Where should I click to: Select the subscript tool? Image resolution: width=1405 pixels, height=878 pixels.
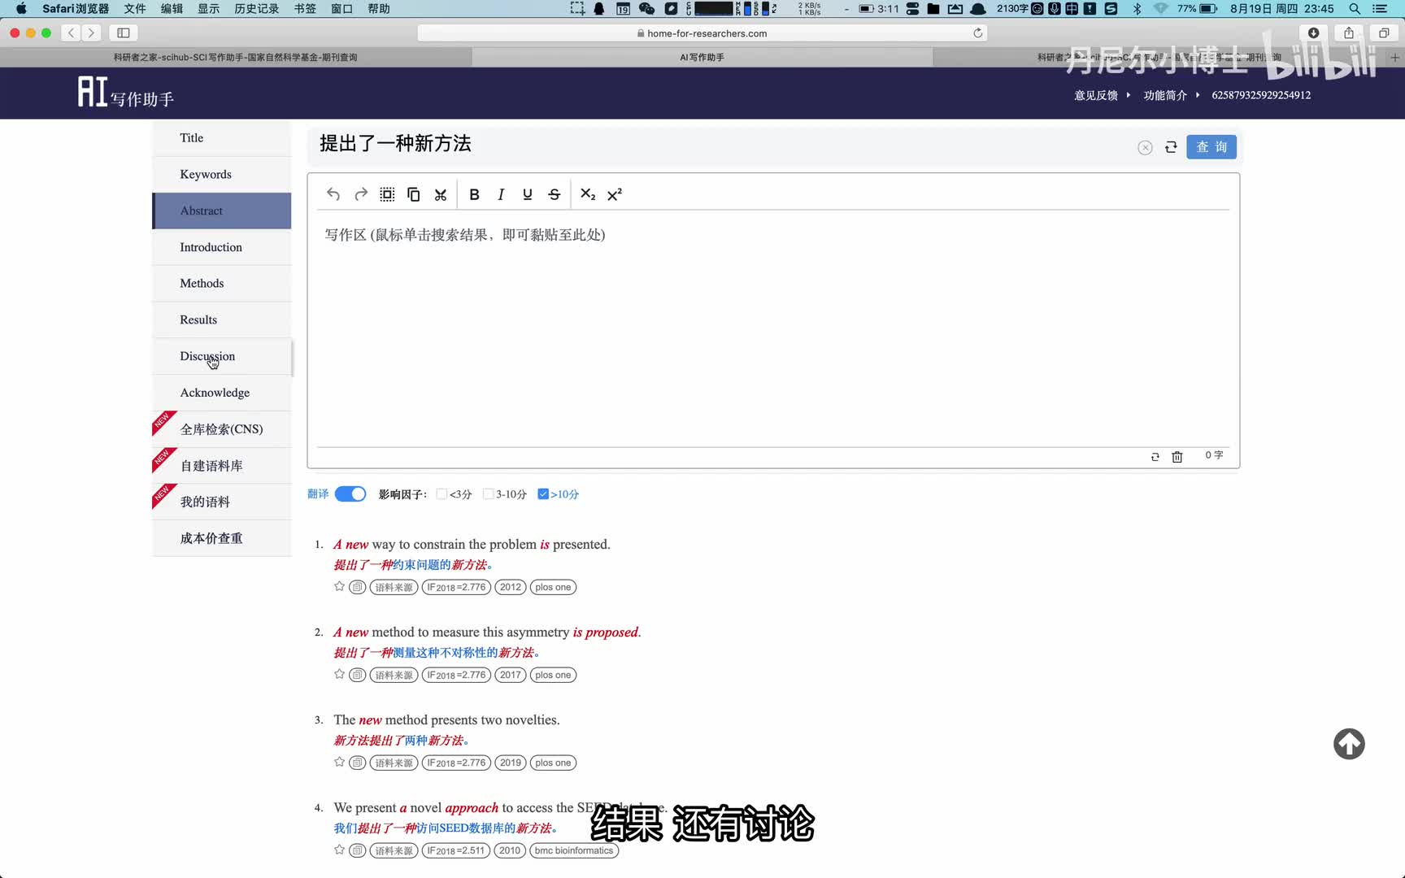point(588,194)
